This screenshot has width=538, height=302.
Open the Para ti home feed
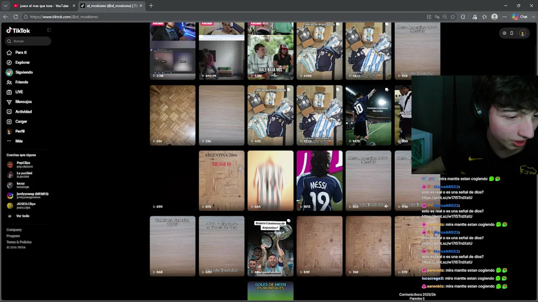(x=16, y=52)
